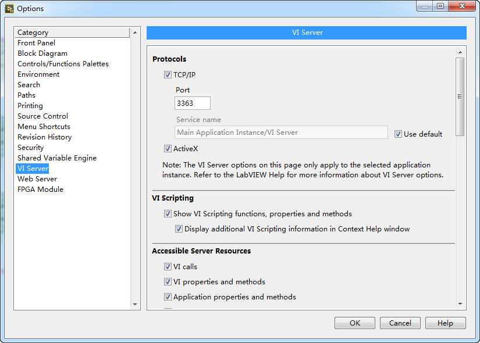Screen dimensions: 480x343
Task: Uncheck Use default service name
Action: click(x=398, y=134)
